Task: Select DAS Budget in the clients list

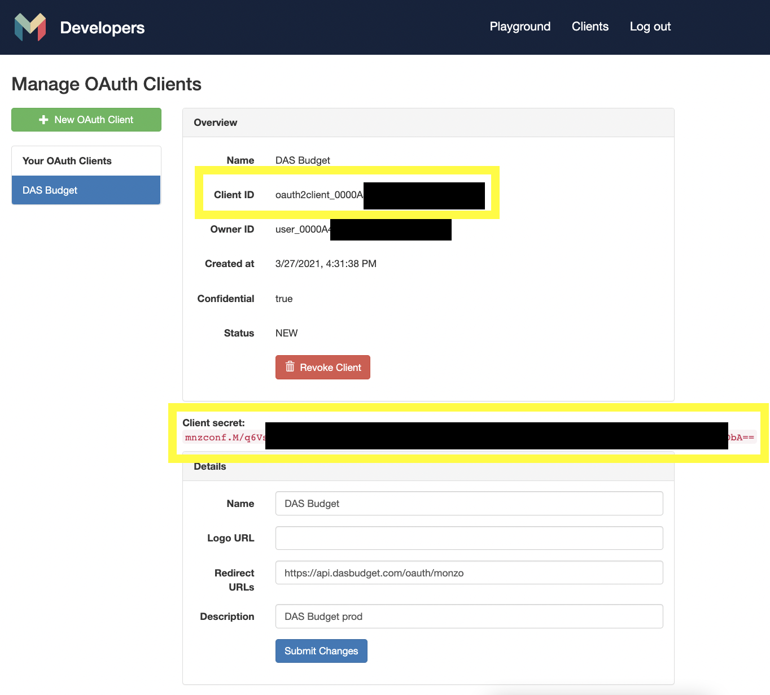Action: click(x=86, y=190)
